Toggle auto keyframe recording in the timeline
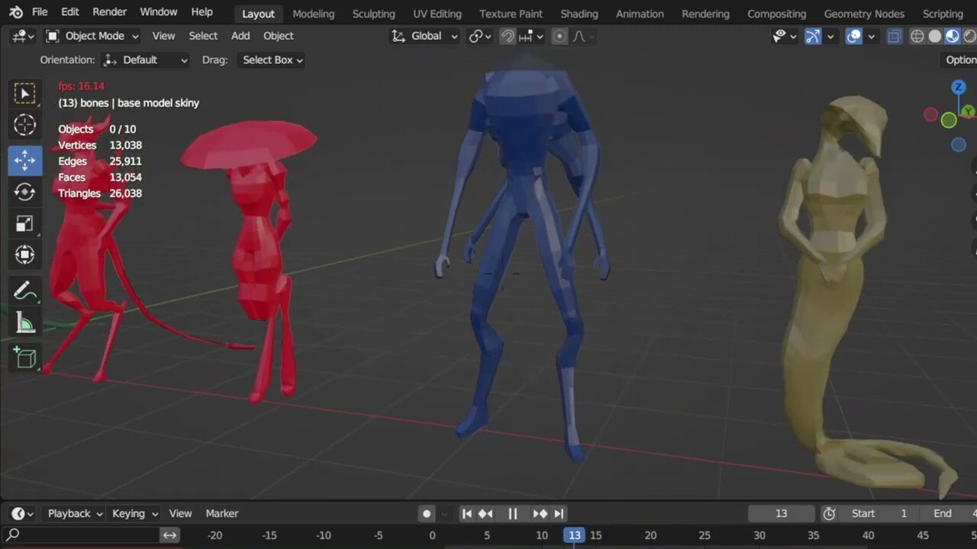Screen dimensions: 977x549 pyautogui.click(x=427, y=513)
